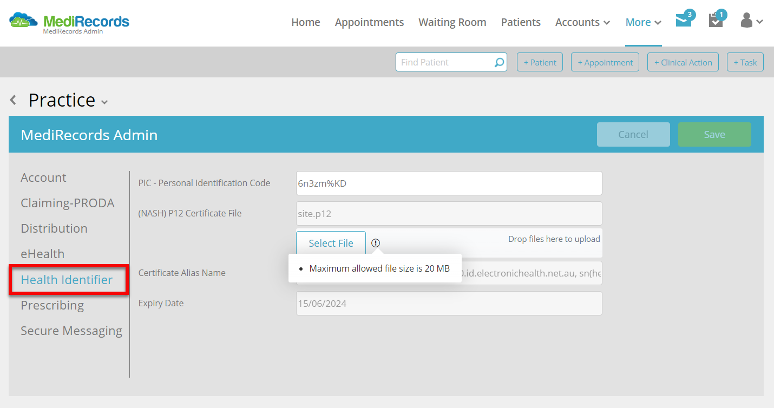Select the Account settings section
Image resolution: width=774 pixels, height=408 pixels.
point(43,177)
